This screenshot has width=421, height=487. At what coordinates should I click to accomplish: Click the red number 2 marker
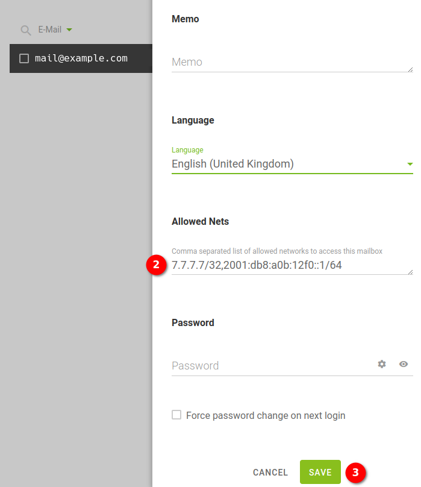click(x=156, y=265)
